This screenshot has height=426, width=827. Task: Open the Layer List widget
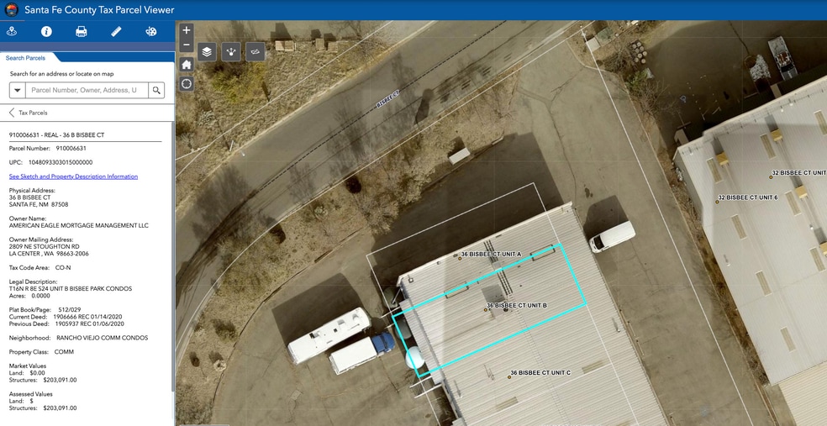[x=207, y=52]
